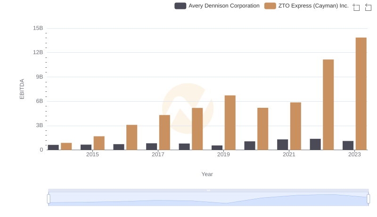Click the y-axis label 6B
This screenshot has height=217, width=377.
(40, 101)
